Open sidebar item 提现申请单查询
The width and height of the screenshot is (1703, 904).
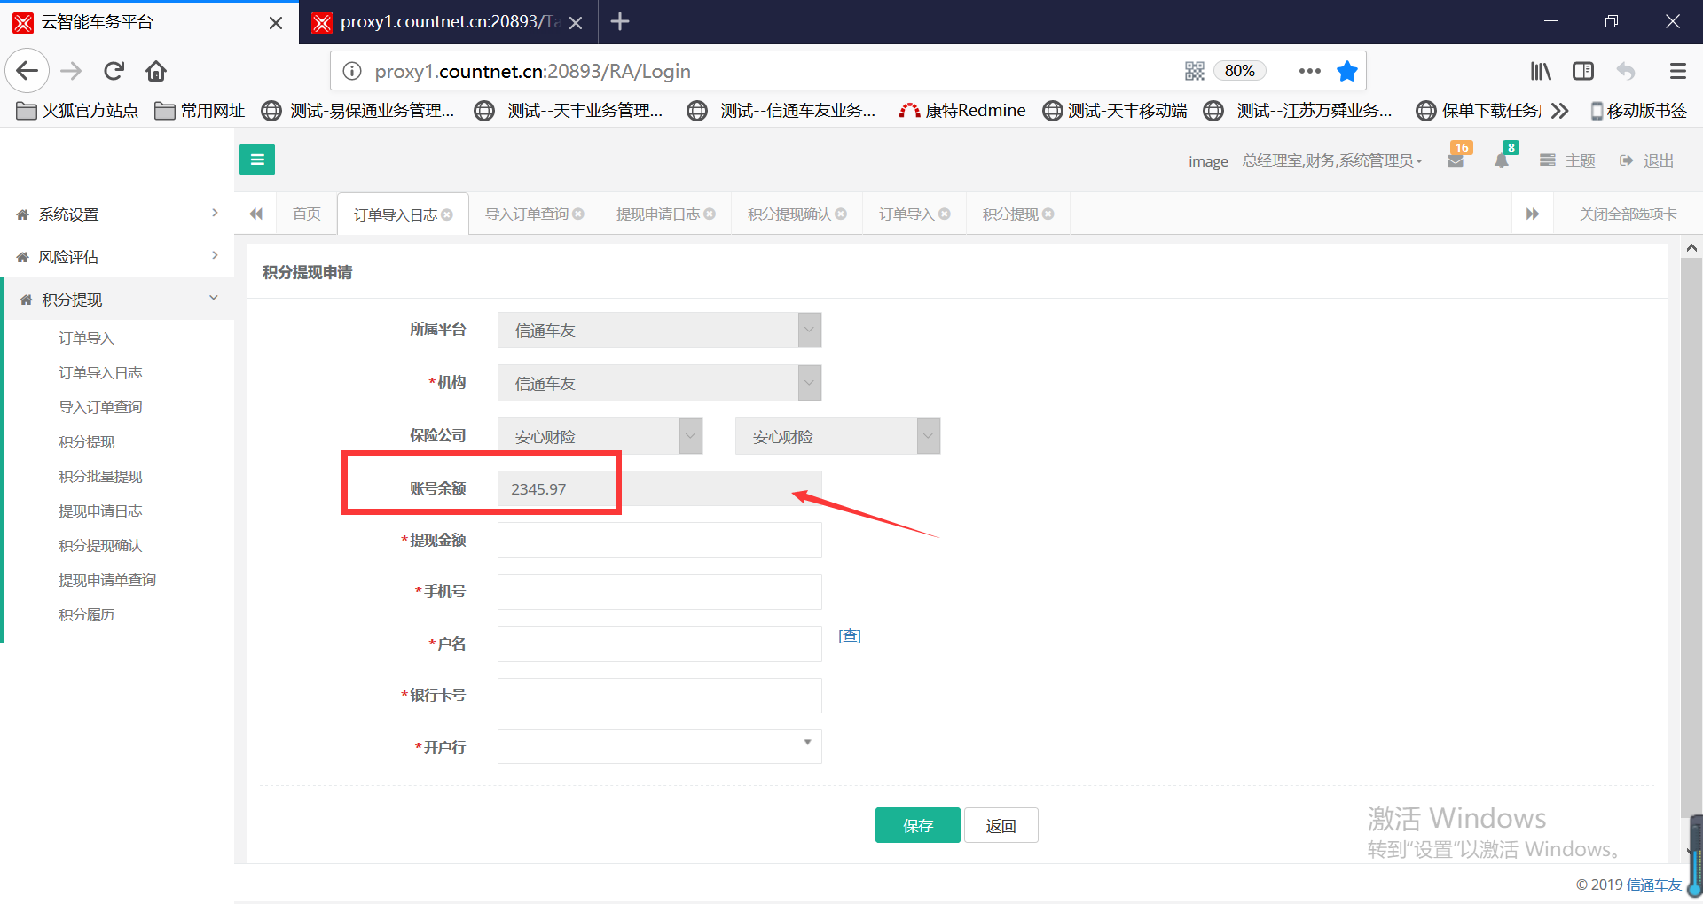coord(107,580)
